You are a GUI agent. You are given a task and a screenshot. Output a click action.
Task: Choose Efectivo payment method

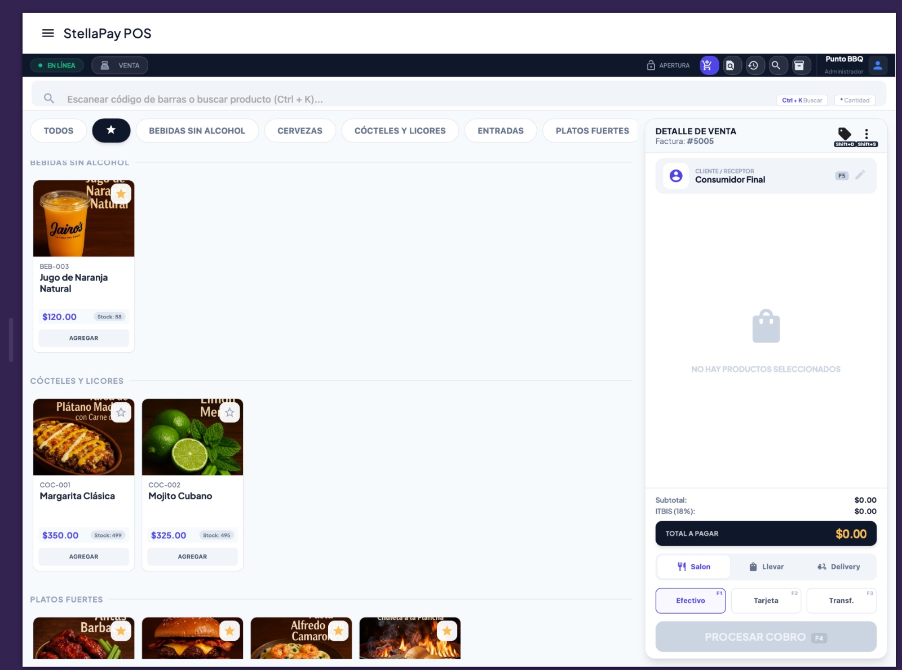[691, 601]
